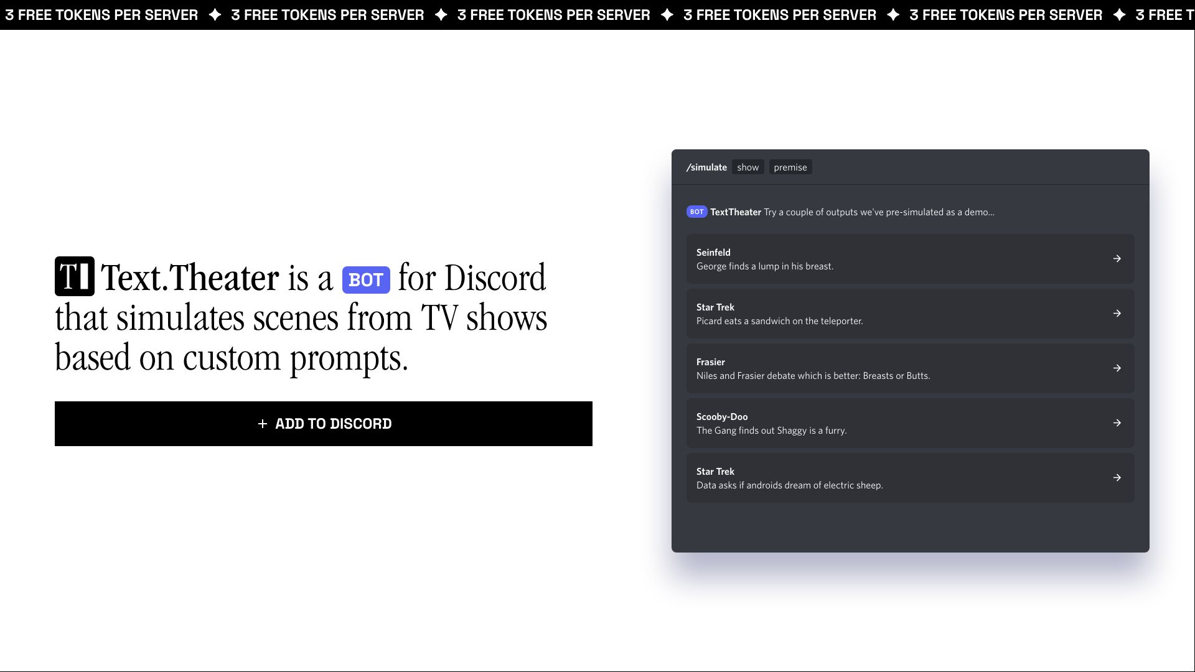The width and height of the screenshot is (1195, 672).
Task: Click the Add to Discord button
Action: pyautogui.click(x=324, y=424)
